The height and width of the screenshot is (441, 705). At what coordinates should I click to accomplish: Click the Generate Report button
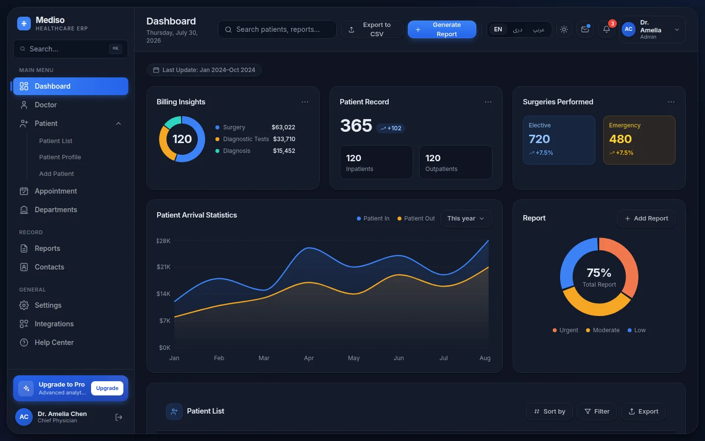(x=442, y=29)
